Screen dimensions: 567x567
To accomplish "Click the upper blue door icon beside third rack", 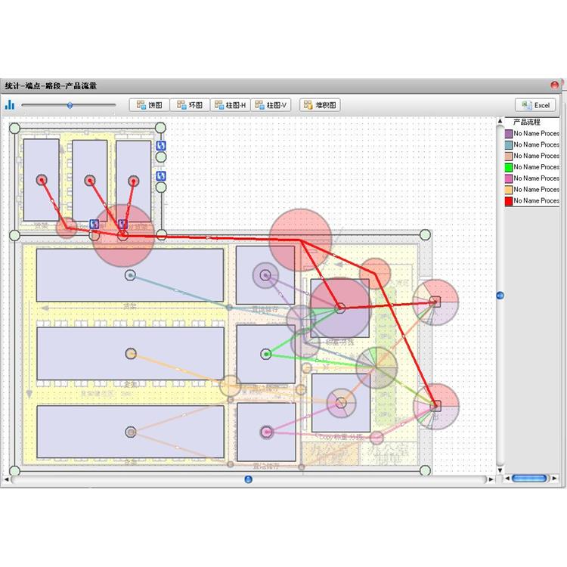I will coord(161,145).
